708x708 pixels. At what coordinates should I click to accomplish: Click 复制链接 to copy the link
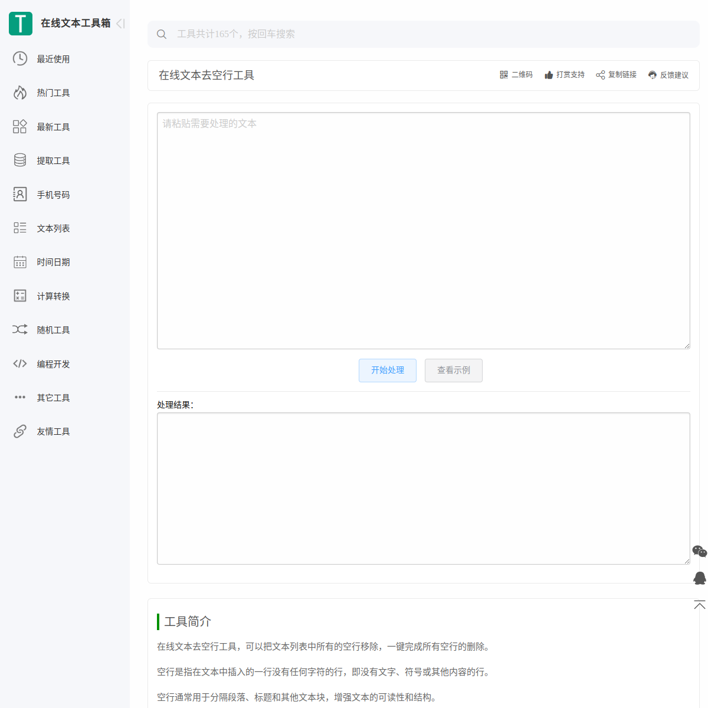pos(616,75)
